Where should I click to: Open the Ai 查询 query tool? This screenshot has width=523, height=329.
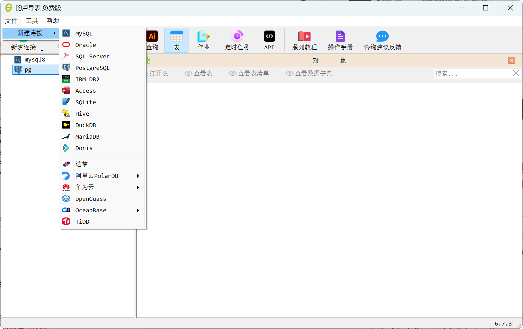pyautogui.click(x=152, y=40)
